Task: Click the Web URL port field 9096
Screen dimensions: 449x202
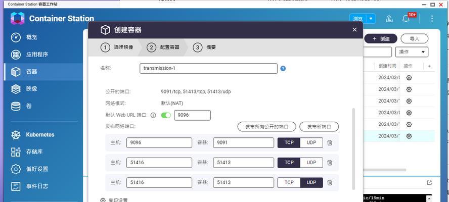Action: point(193,115)
